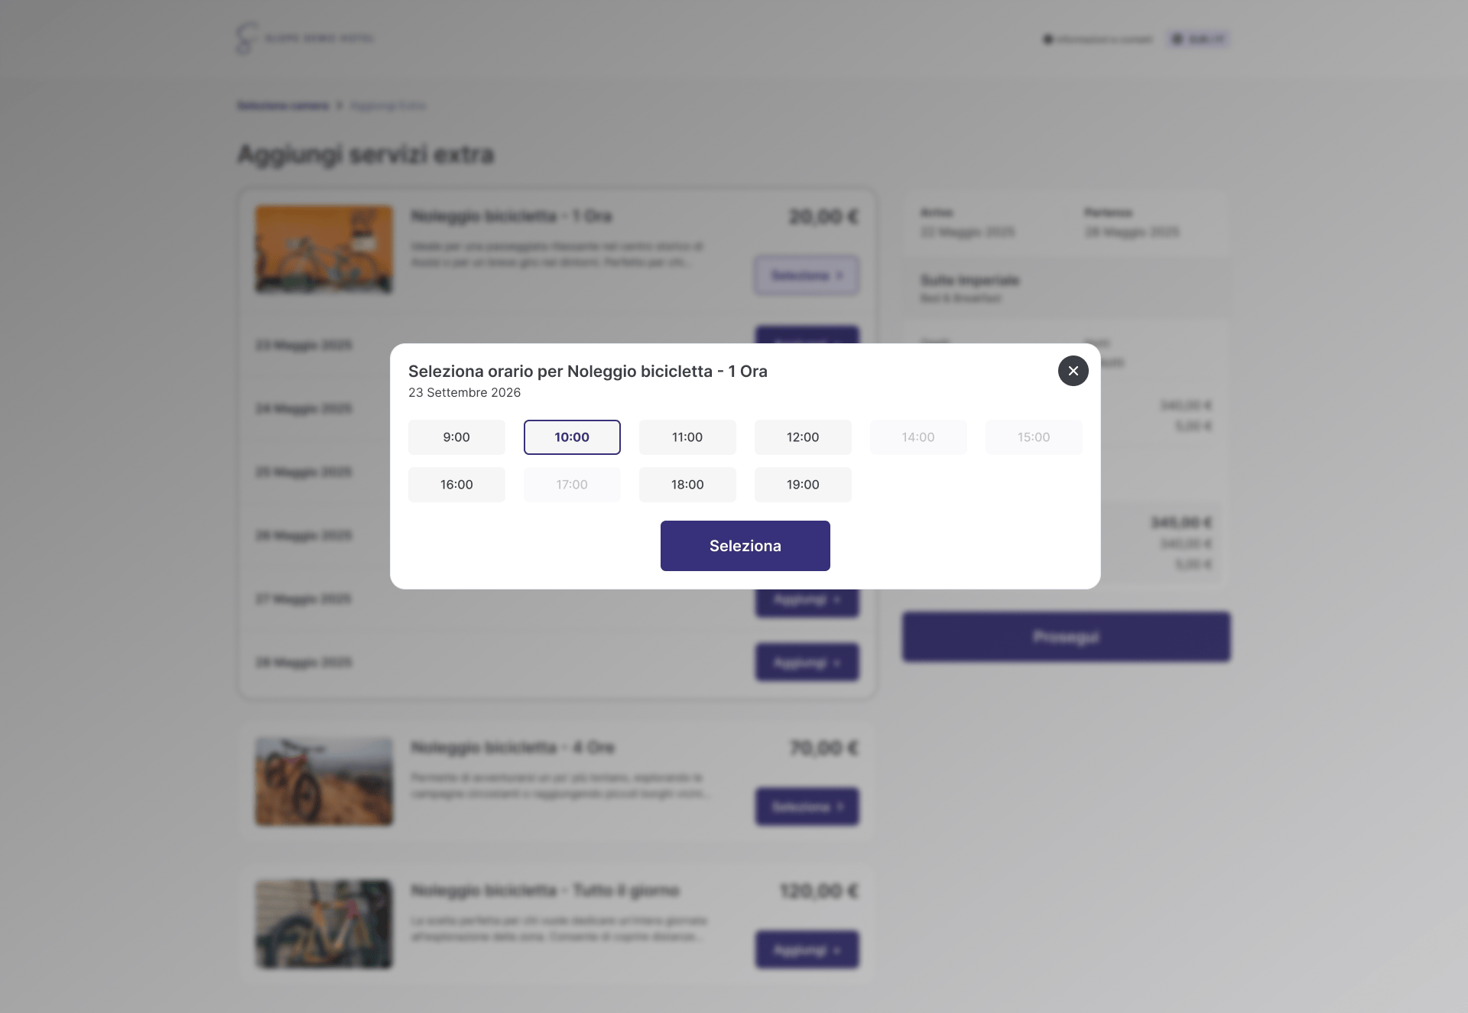Image resolution: width=1468 pixels, height=1013 pixels.
Task: Pick the 19:00 time slot
Action: (x=803, y=485)
